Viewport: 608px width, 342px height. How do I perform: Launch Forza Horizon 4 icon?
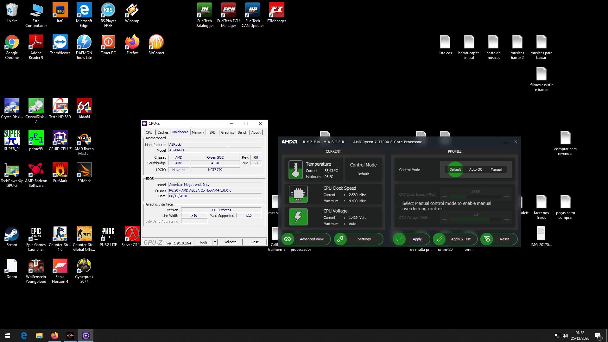point(60,271)
